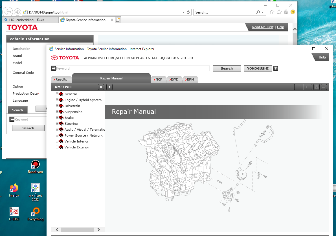Viewport: 336px width, 236px height.
Task: Click Search in Service Information window
Action: click(227, 68)
